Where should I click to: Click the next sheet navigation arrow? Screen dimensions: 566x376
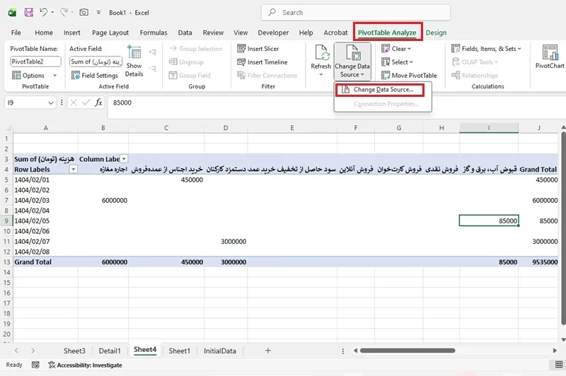(33, 351)
